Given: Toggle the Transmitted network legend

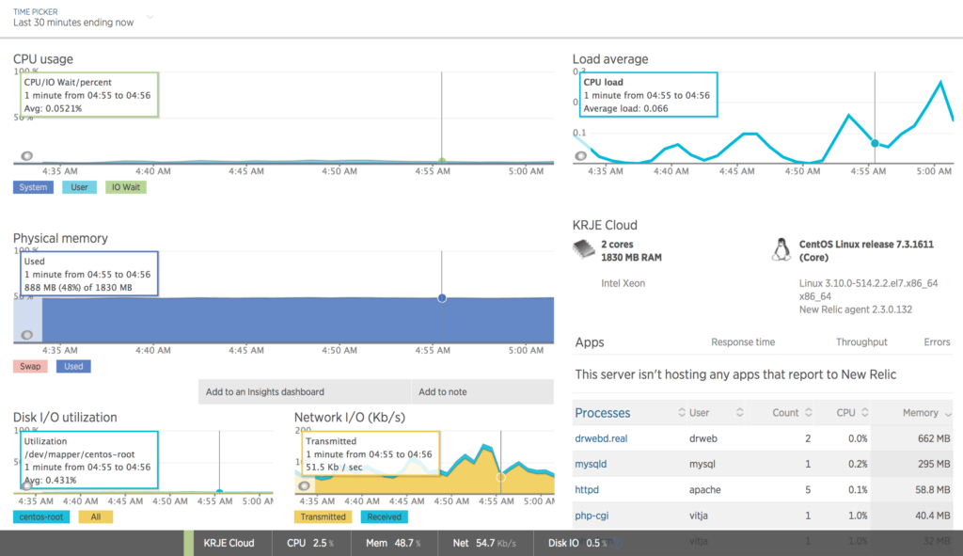Looking at the screenshot, I should pos(324,517).
